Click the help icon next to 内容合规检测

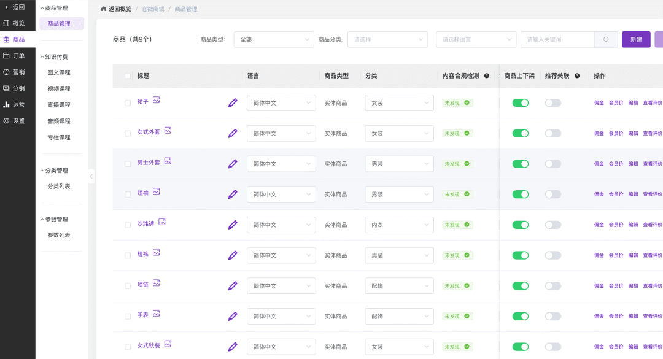coord(487,76)
